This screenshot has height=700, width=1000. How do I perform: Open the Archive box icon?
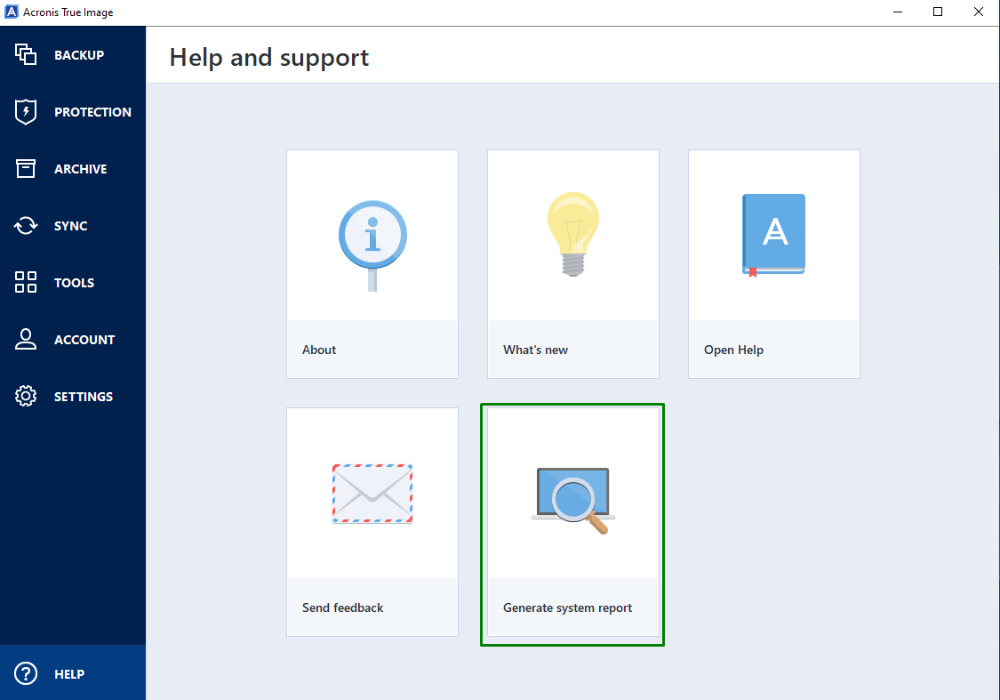pyautogui.click(x=26, y=168)
